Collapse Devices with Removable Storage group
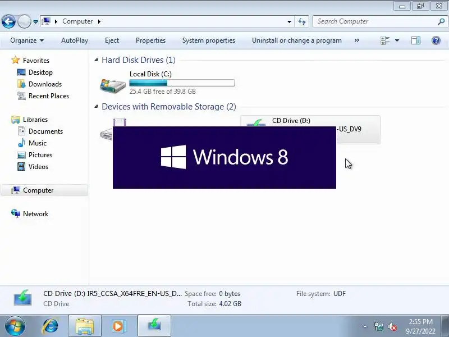The width and height of the screenshot is (449, 337). [x=96, y=107]
